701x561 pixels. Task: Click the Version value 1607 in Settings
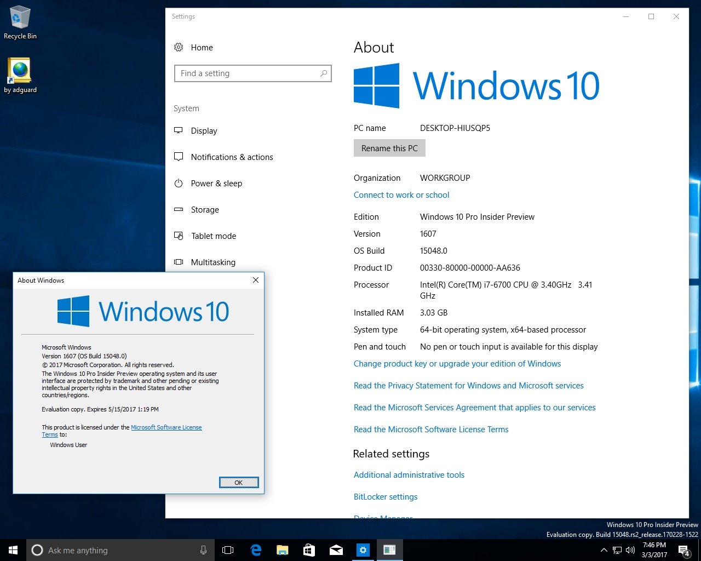tap(428, 234)
